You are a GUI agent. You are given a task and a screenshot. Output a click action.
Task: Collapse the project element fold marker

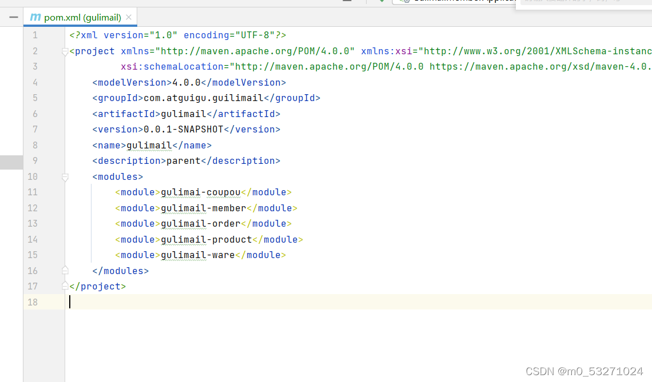[x=65, y=51]
